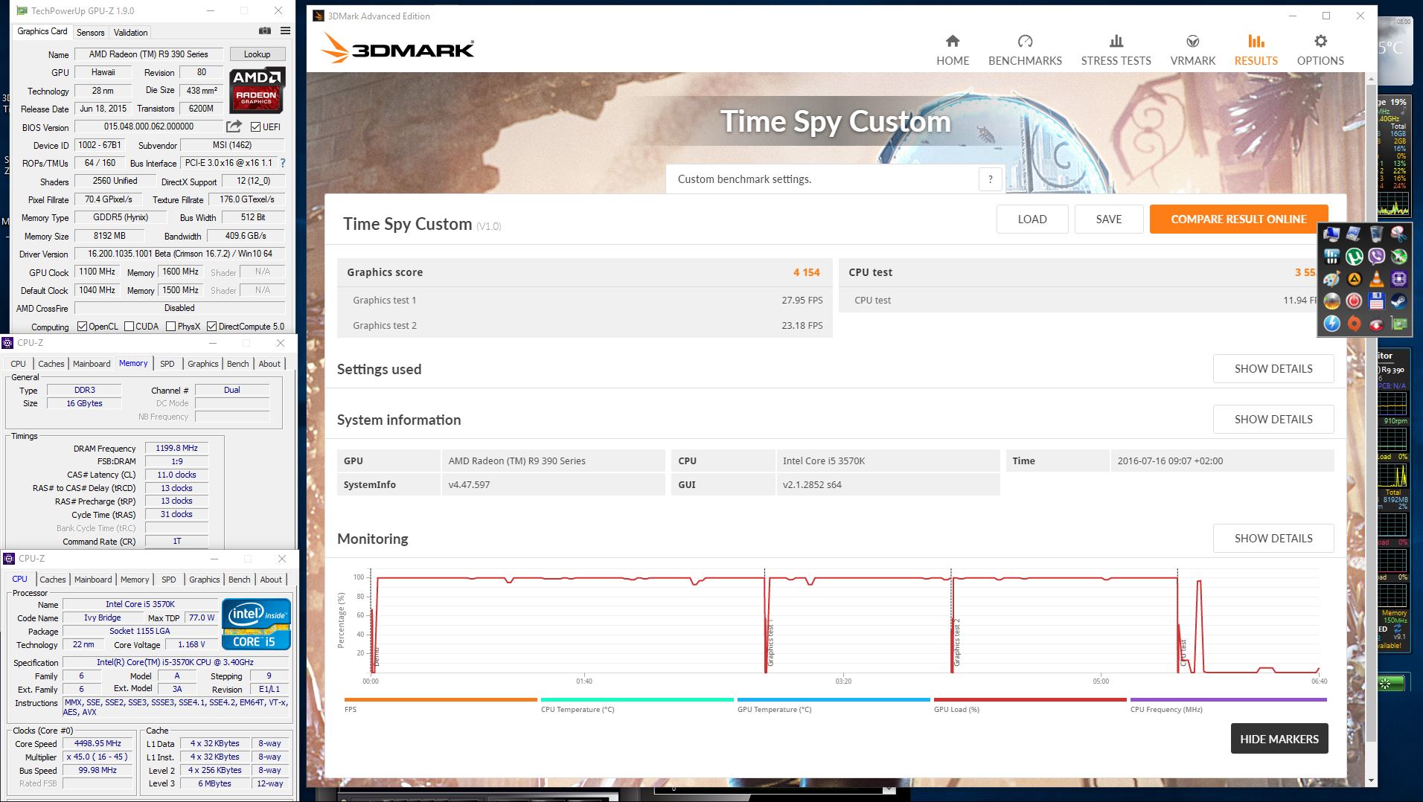Open the paint palette and brush icon
1423x802 pixels.
[1331, 279]
